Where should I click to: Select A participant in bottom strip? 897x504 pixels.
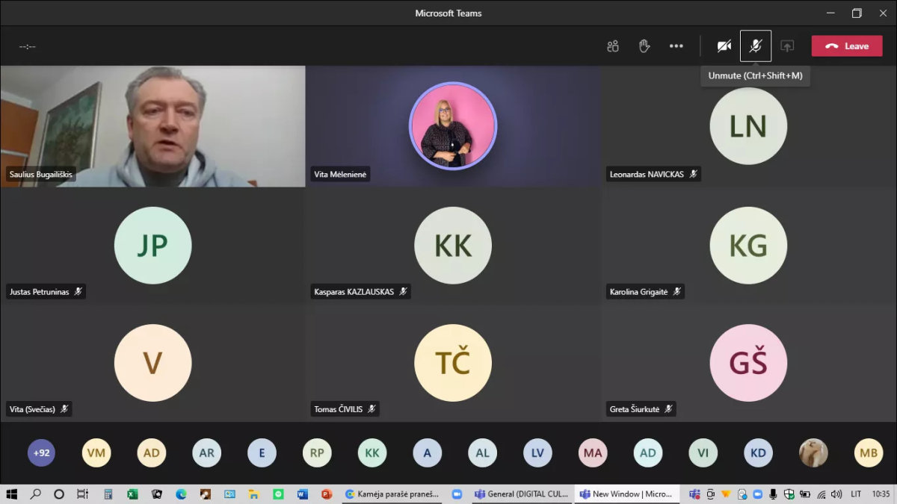coord(428,452)
